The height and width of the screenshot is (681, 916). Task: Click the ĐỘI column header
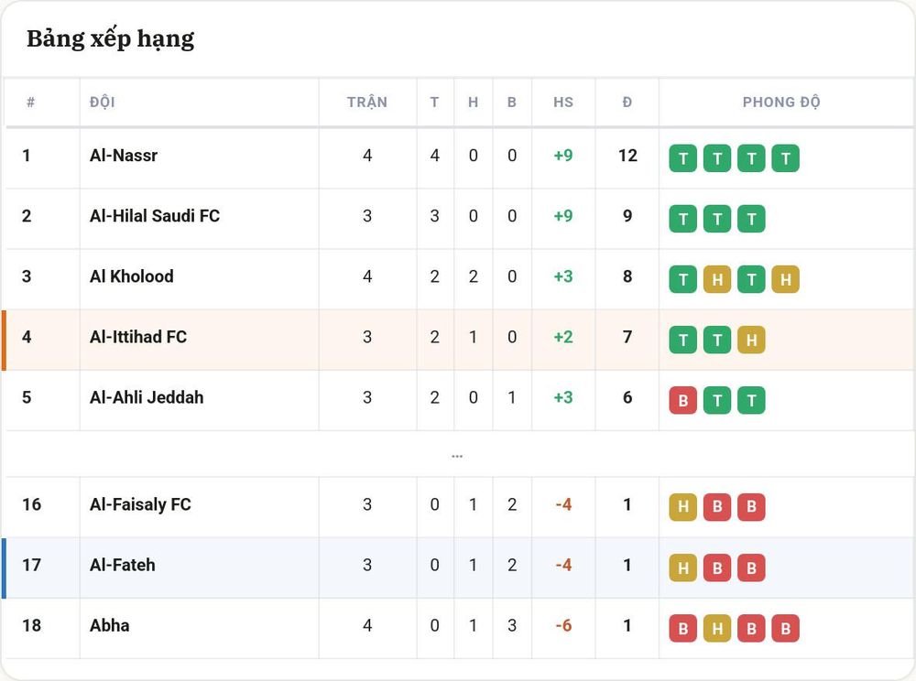103,103
